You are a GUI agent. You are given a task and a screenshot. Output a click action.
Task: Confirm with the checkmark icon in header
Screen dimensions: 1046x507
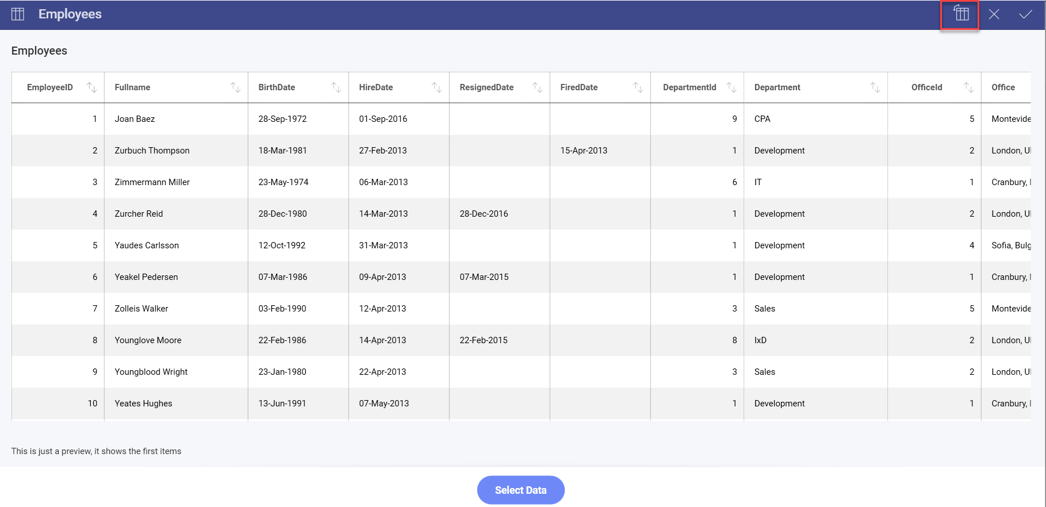(1025, 14)
